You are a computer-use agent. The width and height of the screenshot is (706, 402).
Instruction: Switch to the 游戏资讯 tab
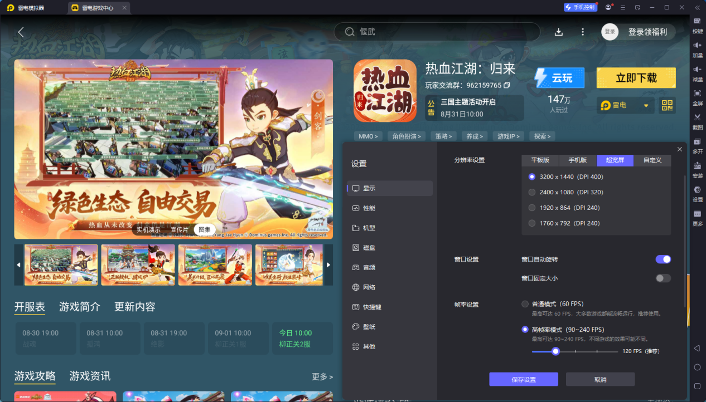[90, 376]
